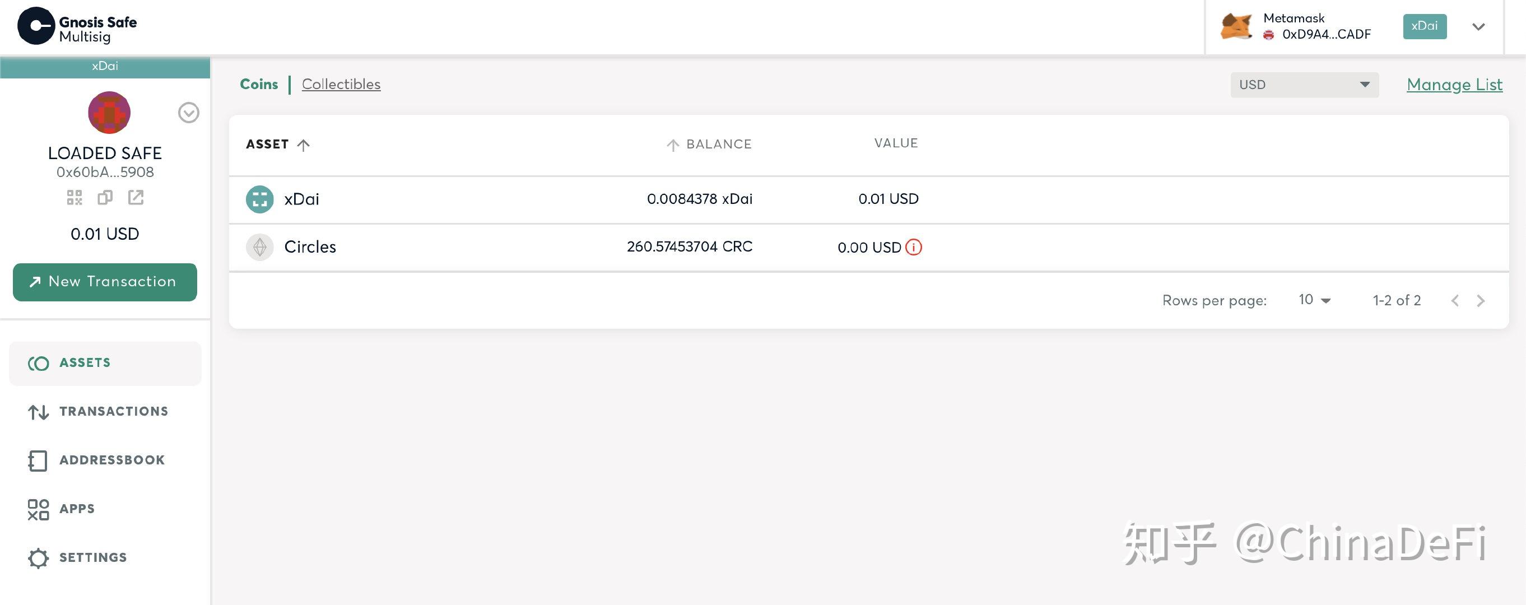Click the copy address icon
The width and height of the screenshot is (1526, 605).
104,196
